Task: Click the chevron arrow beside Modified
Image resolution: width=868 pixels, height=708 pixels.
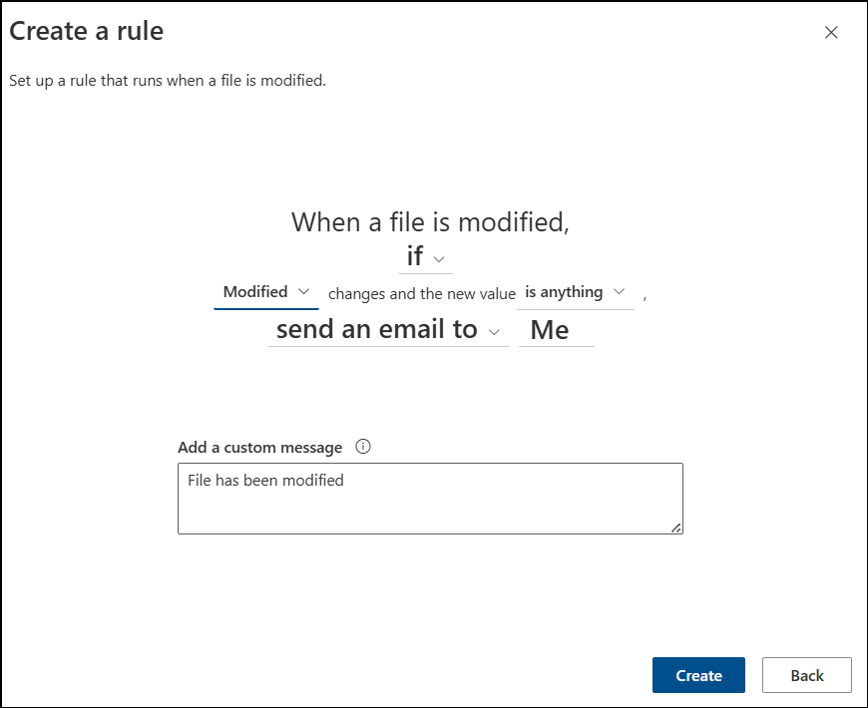Action: (303, 291)
